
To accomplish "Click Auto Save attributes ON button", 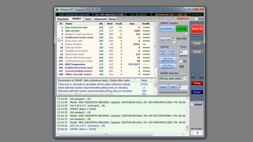I will pos(168,60).
